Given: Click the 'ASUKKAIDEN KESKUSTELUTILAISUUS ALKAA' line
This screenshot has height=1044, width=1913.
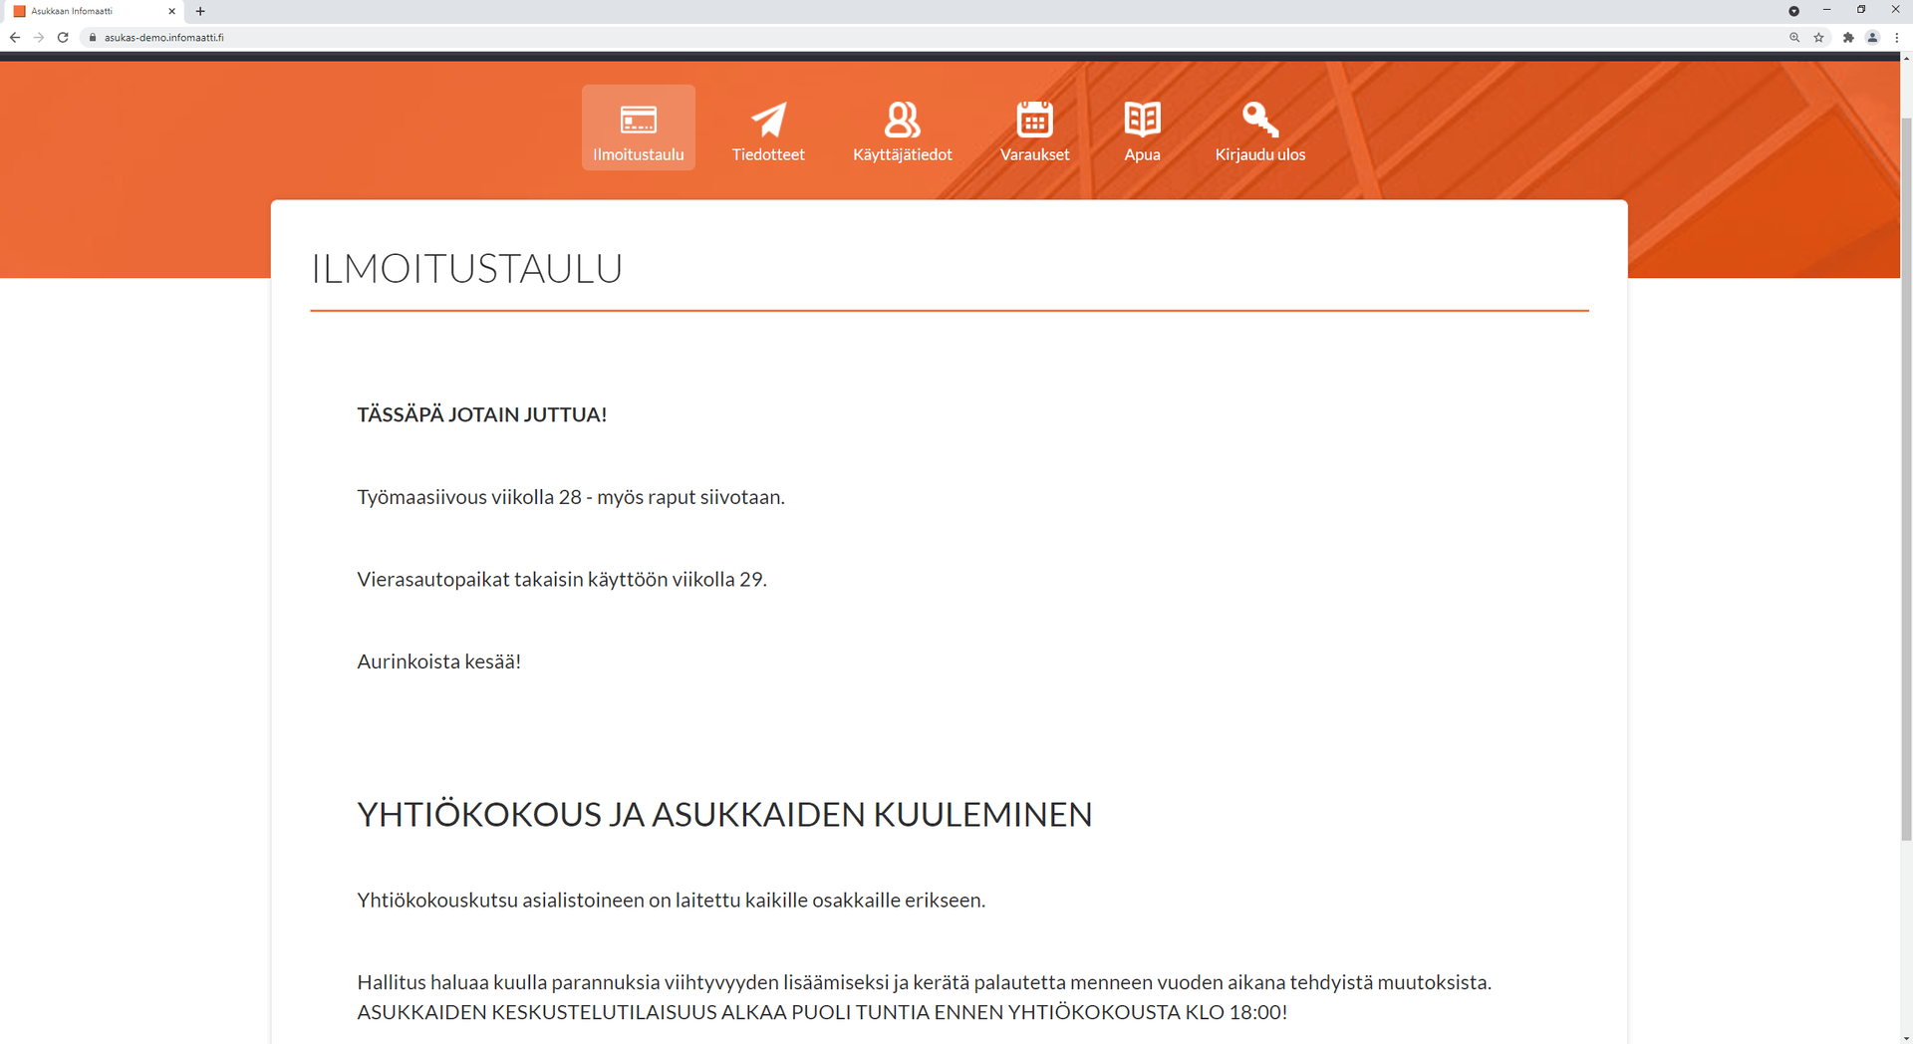Looking at the screenshot, I should 822,1012.
